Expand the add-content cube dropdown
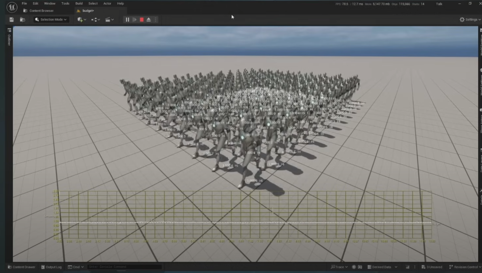The height and width of the screenshot is (273, 482). pyautogui.click(x=82, y=20)
